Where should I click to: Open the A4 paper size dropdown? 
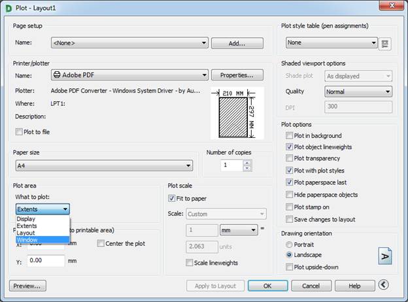coord(104,165)
